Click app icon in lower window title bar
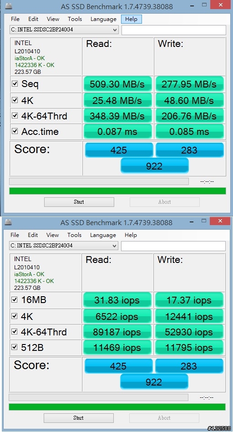The width and height of the screenshot is (233, 432). tap(9, 222)
